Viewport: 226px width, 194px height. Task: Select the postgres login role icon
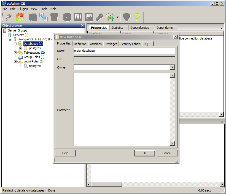click(26, 66)
